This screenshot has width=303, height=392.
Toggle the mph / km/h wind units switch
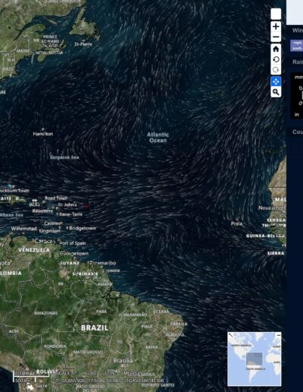297,46
